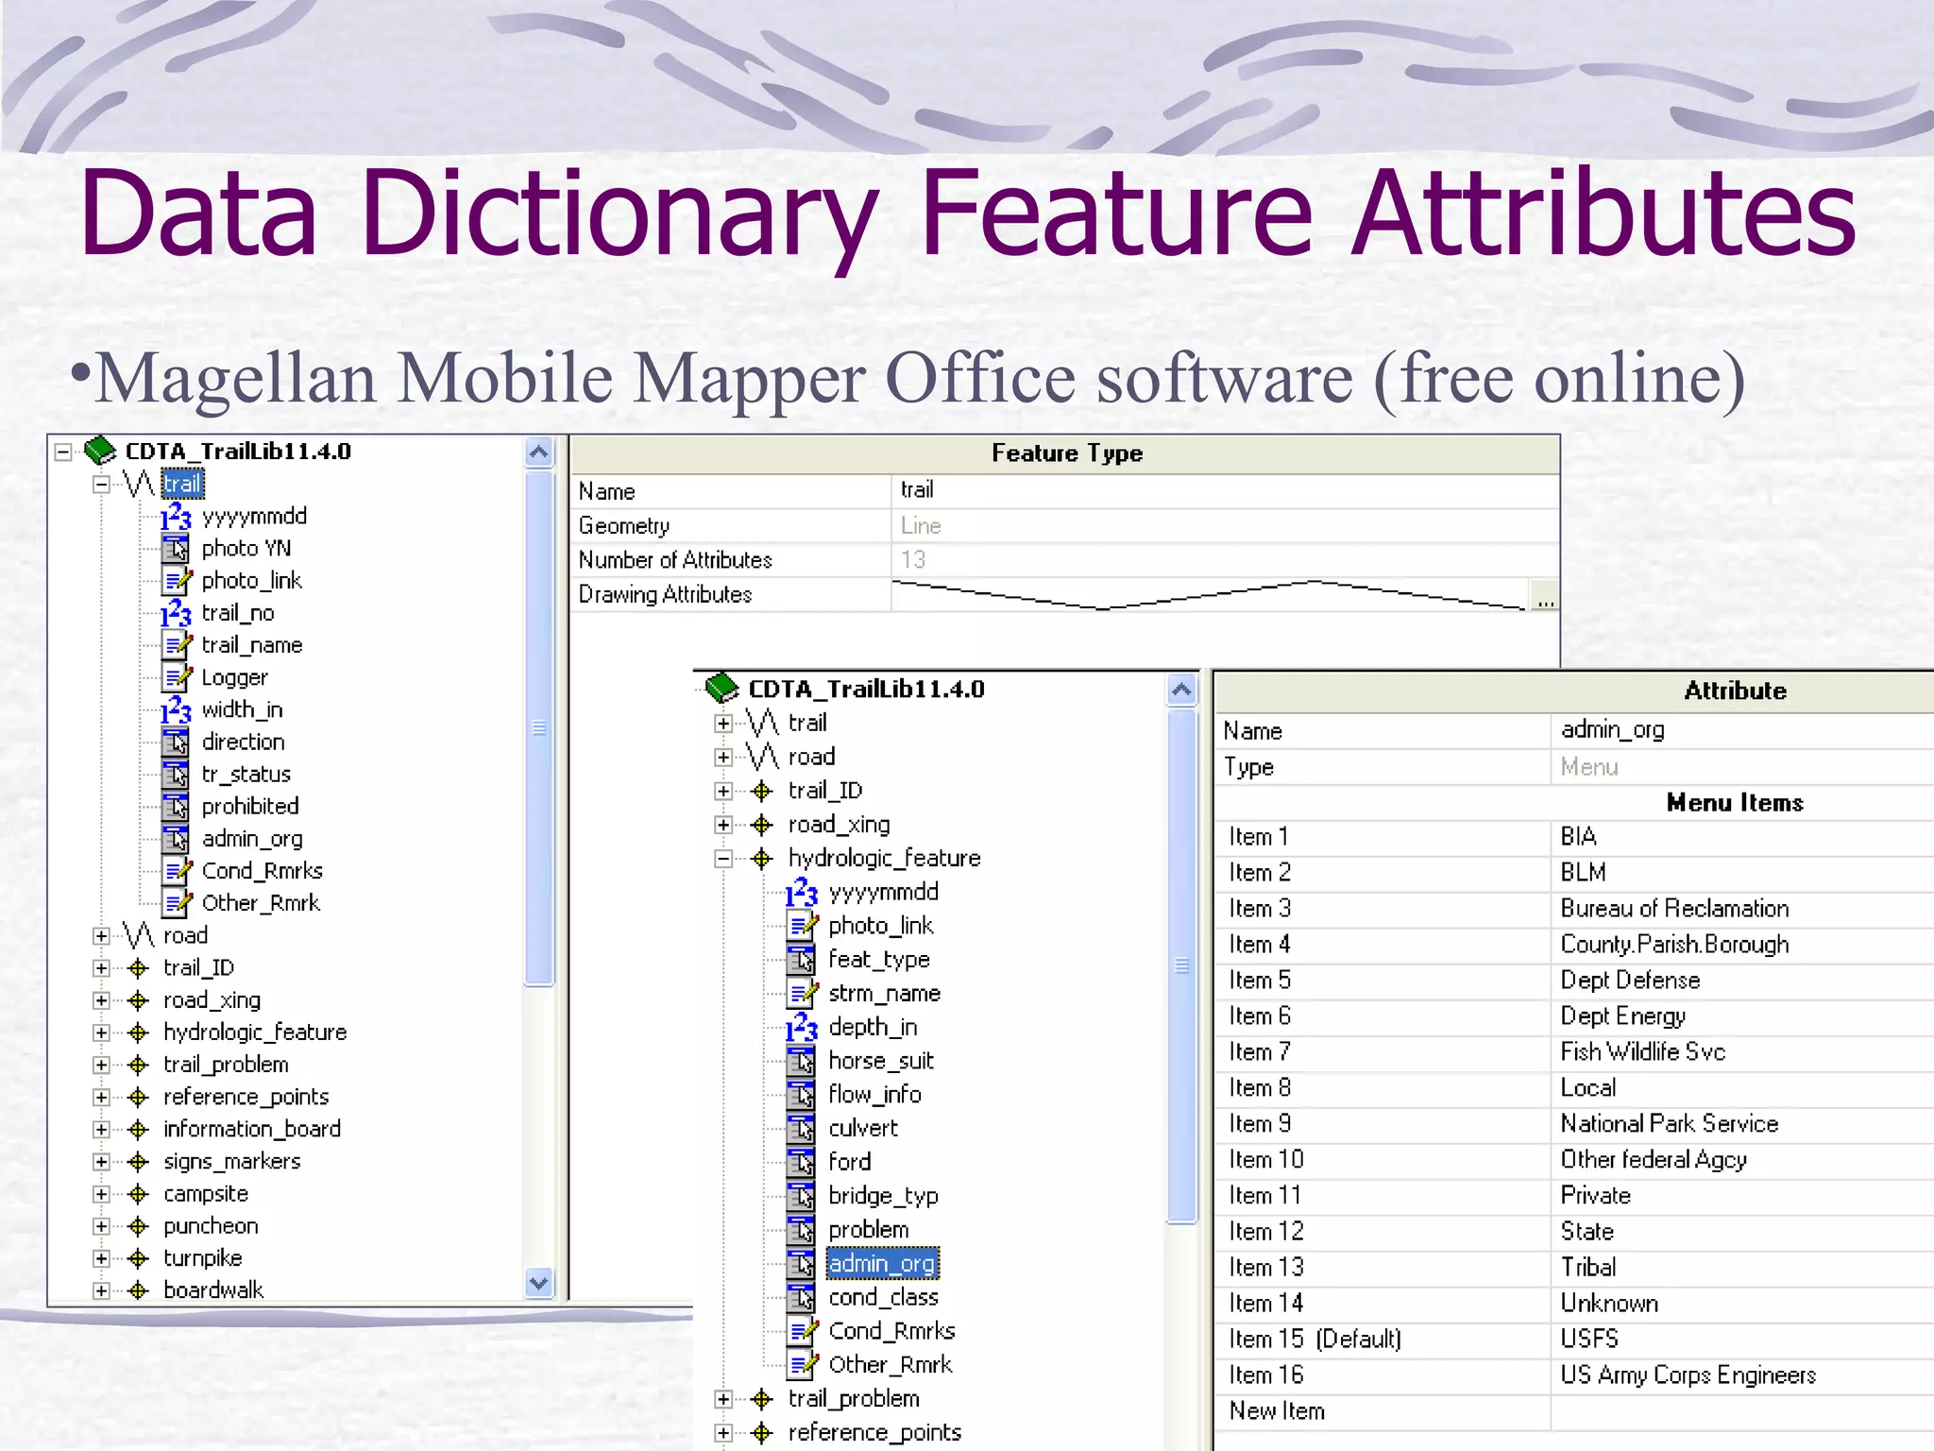Click the point icon beside turnpike
This screenshot has width=1934, height=1451.
point(139,1258)
